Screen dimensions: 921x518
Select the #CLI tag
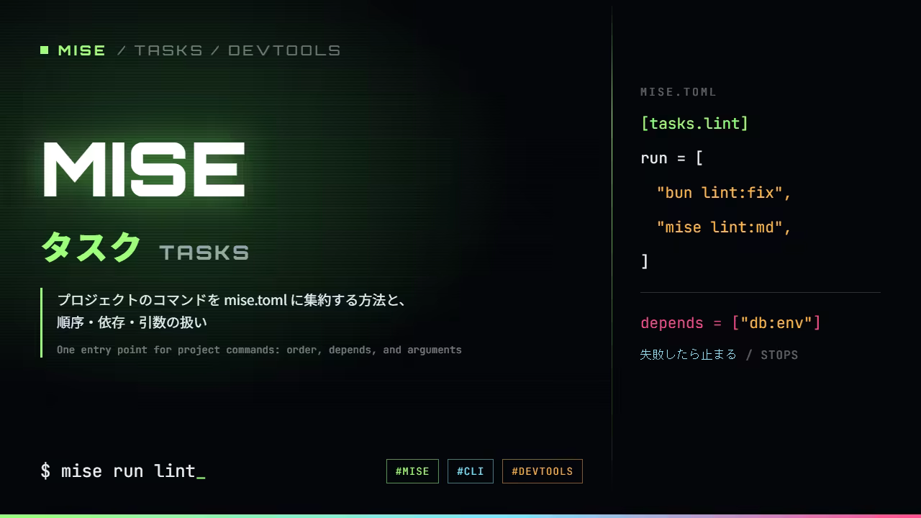tap(471, 471)
